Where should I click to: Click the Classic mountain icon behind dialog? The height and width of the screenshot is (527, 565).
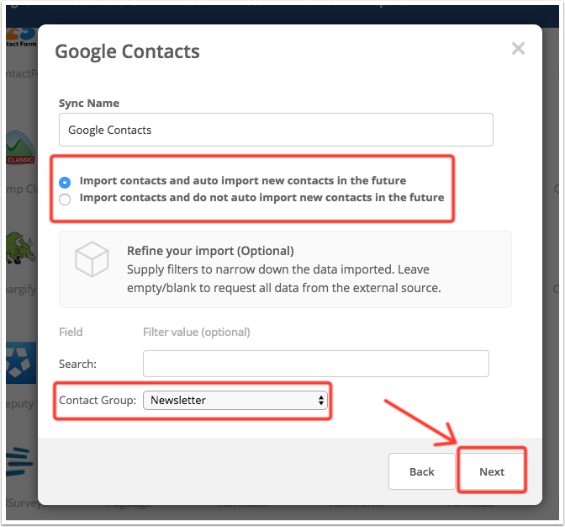[20, 148]
